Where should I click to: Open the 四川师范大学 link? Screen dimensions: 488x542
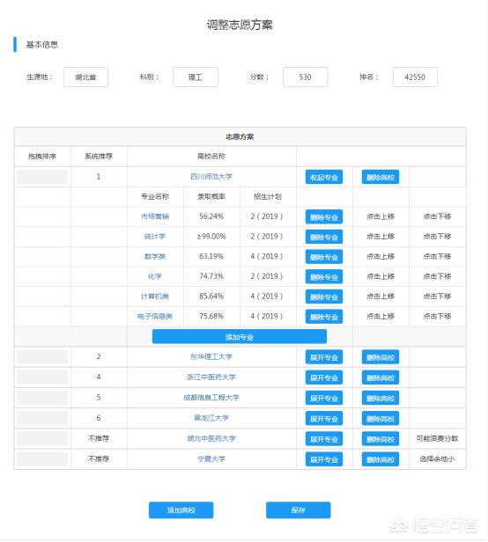pos(211,177)
